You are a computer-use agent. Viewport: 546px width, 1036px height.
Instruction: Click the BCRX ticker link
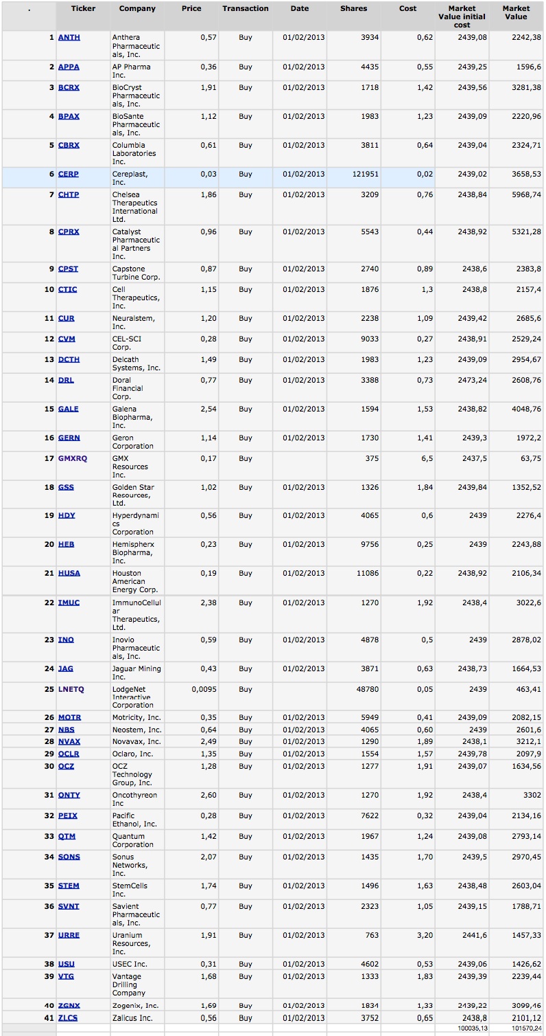coord(69,88)
